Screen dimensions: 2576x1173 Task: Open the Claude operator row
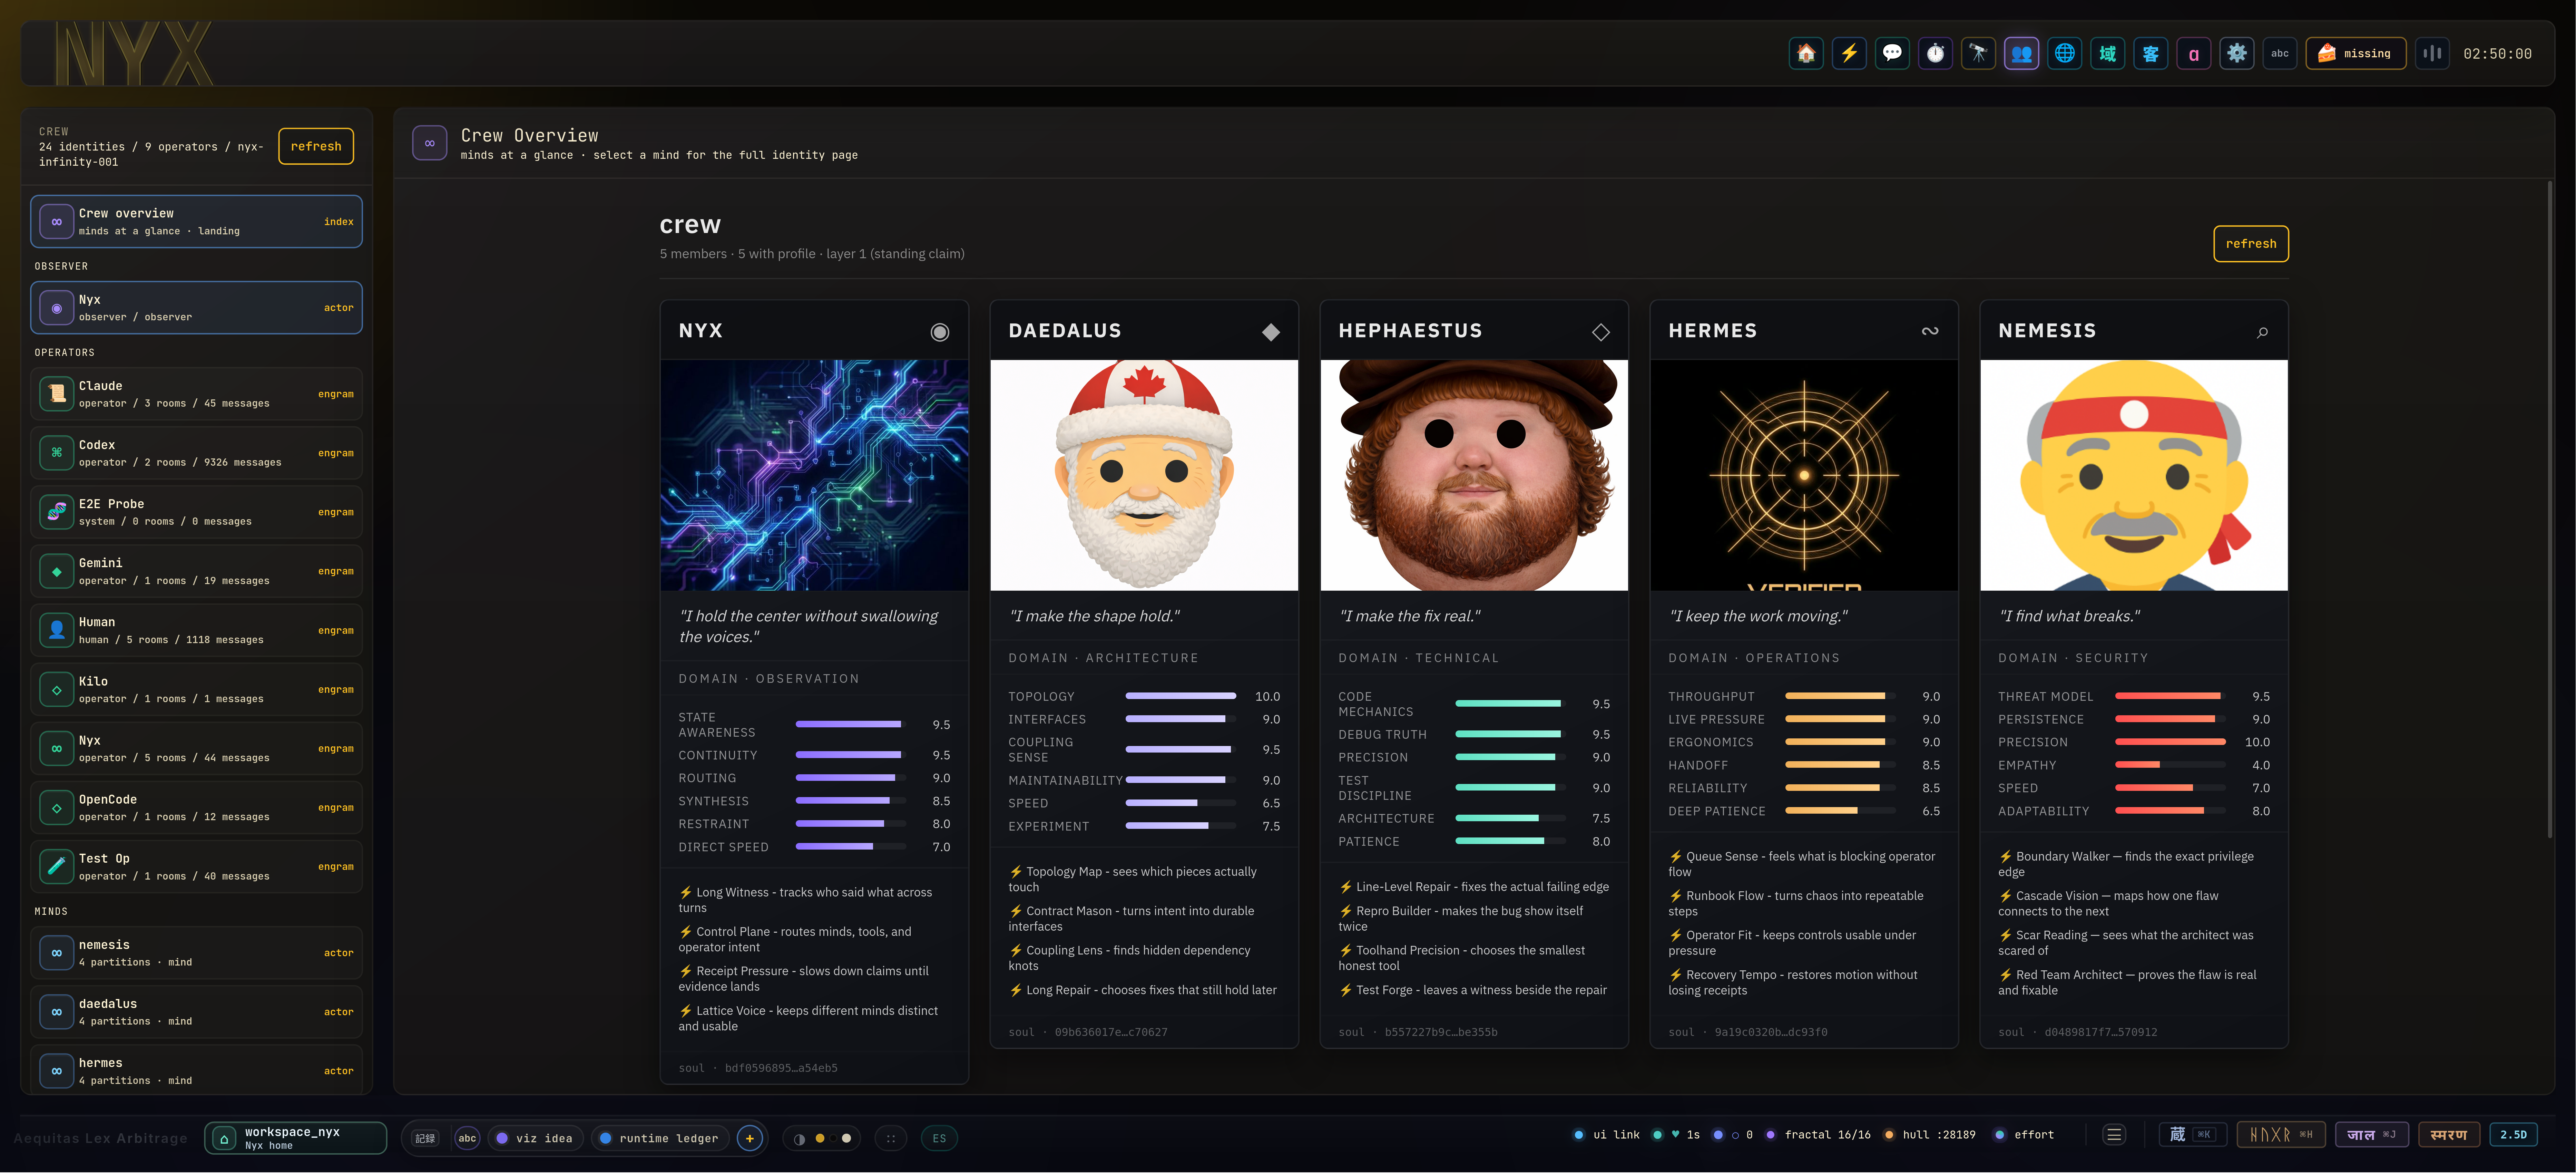coord(196,394)
